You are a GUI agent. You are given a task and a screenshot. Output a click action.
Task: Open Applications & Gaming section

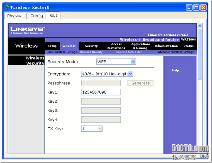tap(141, 46)
